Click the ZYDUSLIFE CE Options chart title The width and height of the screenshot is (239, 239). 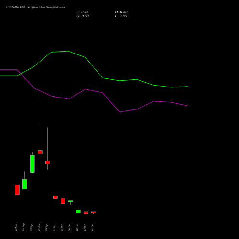pyautogui.click(x=35, y=7)
